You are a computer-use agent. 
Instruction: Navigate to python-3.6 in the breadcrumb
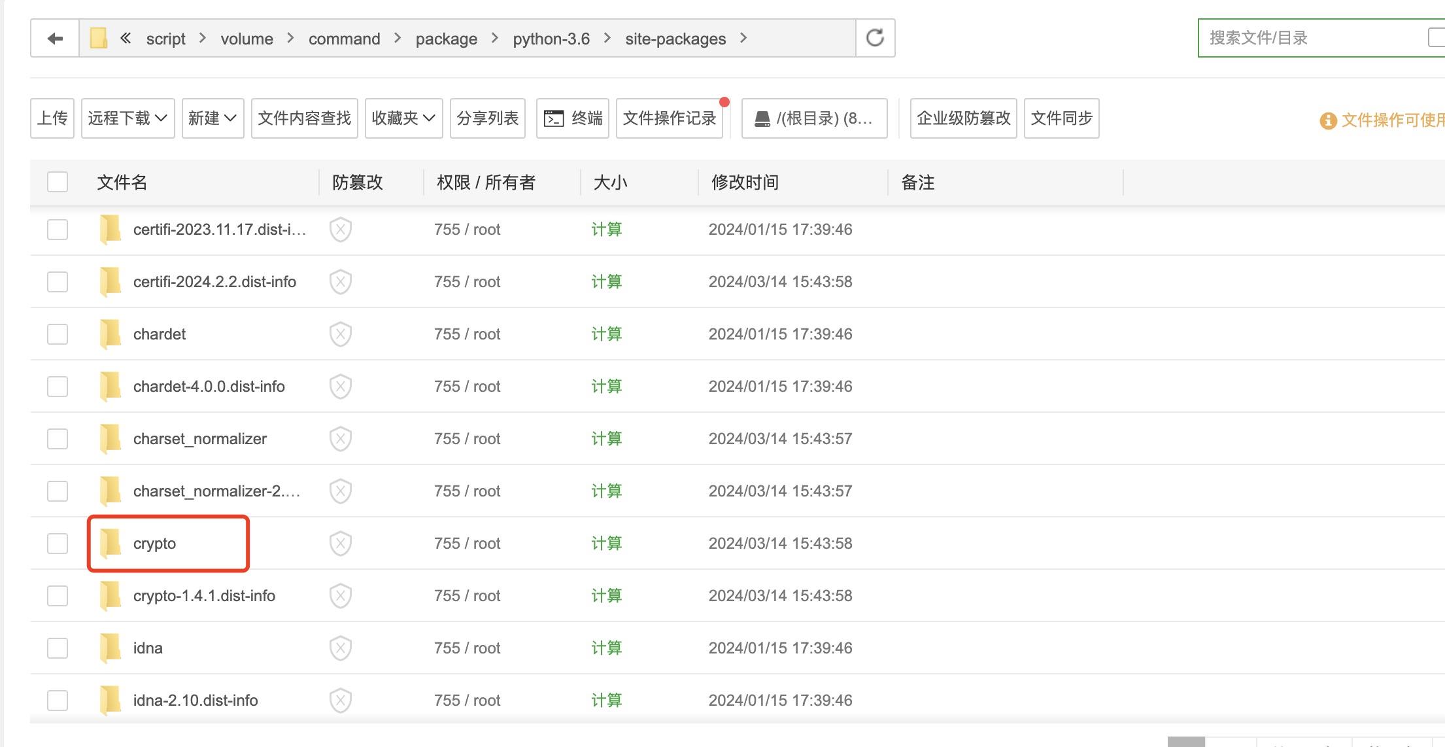[551, 39]
